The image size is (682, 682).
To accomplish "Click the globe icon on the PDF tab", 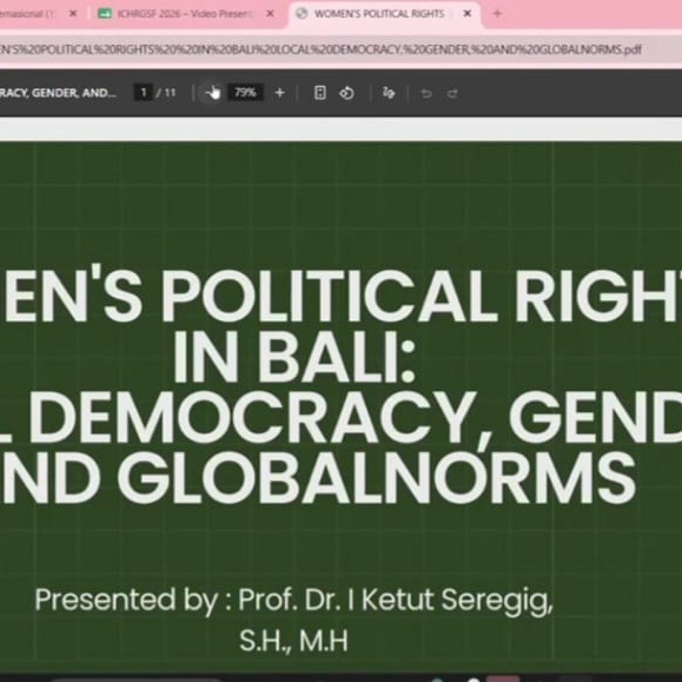I will pos(301,13).
